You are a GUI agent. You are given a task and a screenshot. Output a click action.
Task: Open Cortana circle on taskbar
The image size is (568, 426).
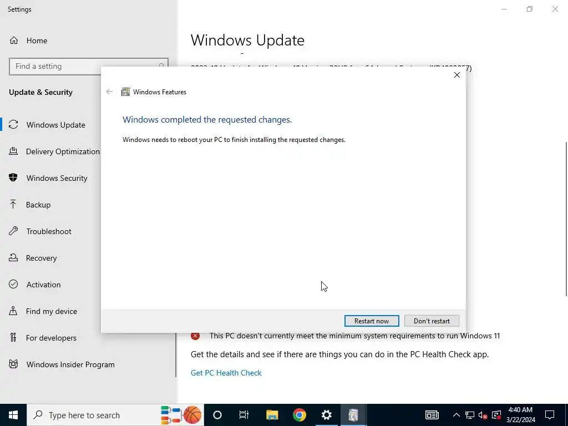(217, 415)
